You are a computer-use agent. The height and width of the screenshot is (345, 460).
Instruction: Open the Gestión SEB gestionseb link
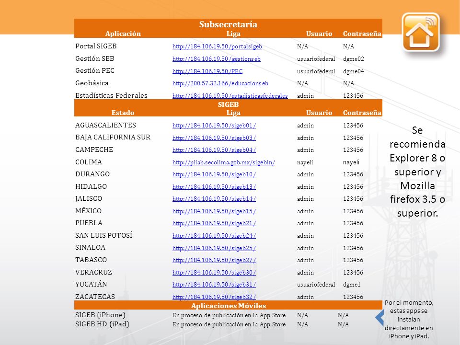[x=217, y=59]
